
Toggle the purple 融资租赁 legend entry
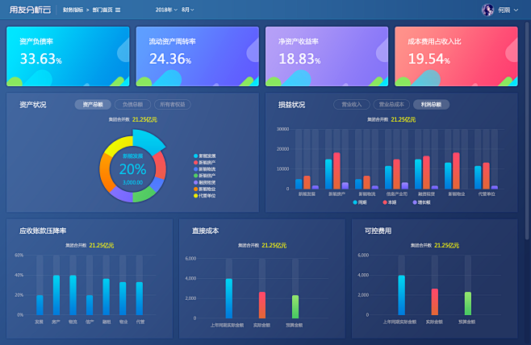click(x=204, y=182)
